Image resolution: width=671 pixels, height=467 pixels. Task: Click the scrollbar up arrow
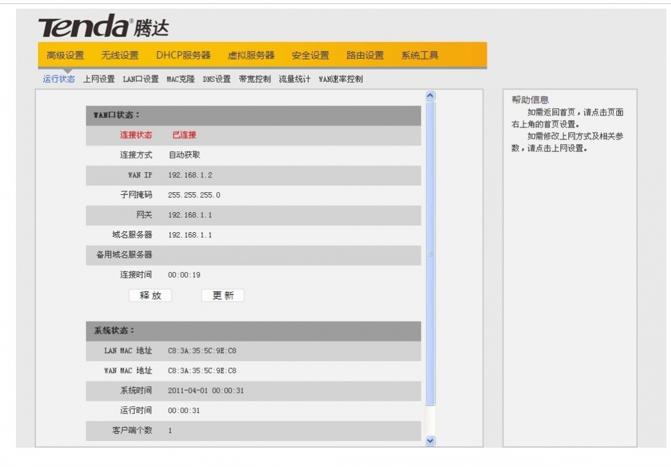430,97
